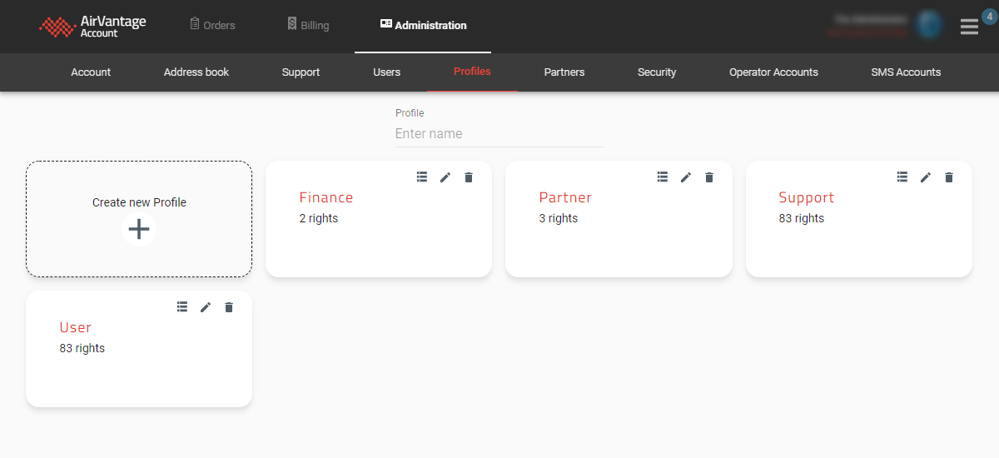
Task: Click the Profile name search field
Action: (x=499, y=134)
